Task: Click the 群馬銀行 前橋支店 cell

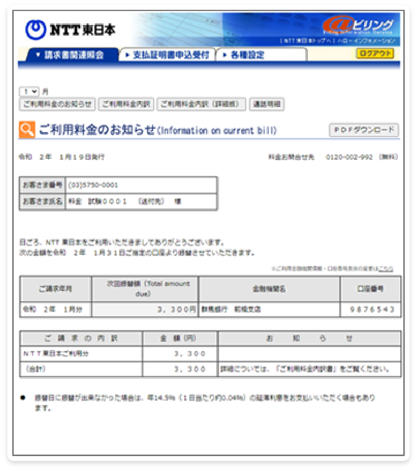Action: (269, 309)
